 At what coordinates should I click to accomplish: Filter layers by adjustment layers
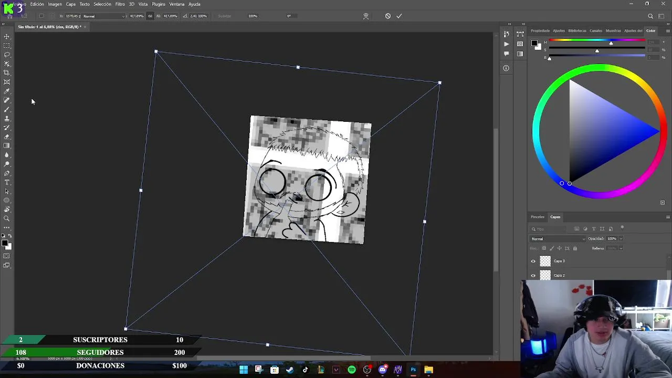585,229
